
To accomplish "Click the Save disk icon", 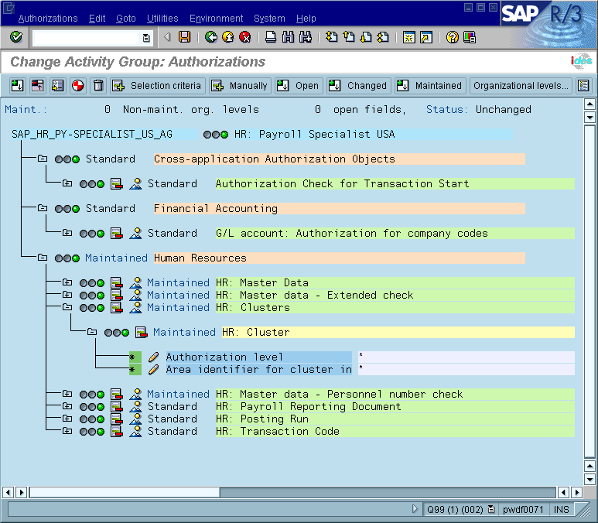I will click(x=184, y=37).
